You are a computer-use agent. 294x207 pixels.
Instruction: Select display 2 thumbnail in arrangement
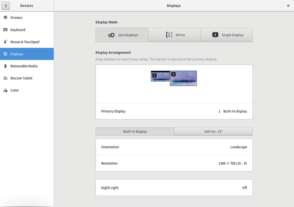tap(183, 79)
